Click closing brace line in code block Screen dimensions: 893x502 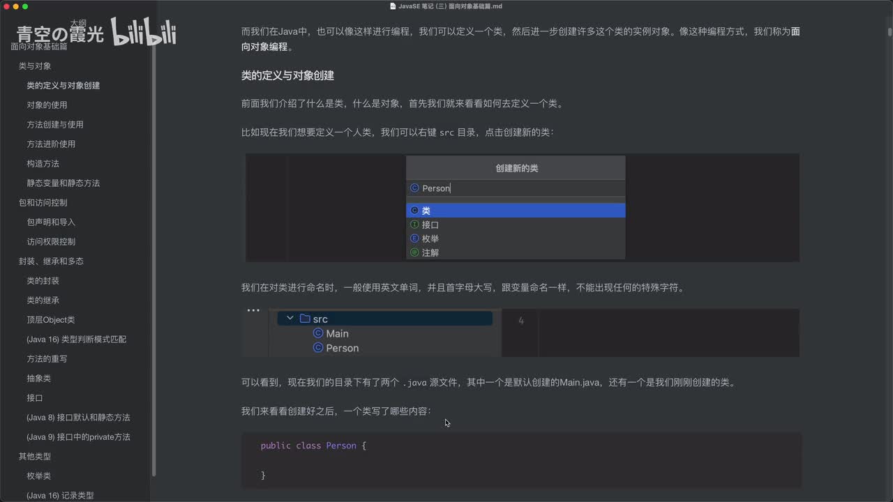[x=263, y=475]
